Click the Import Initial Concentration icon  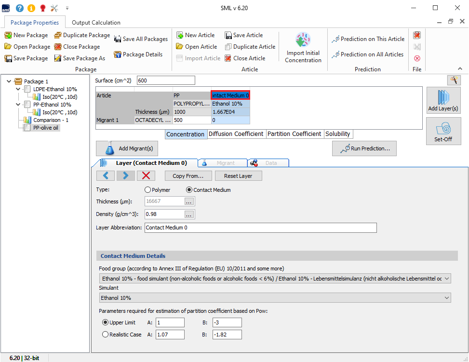click(303, 40)
